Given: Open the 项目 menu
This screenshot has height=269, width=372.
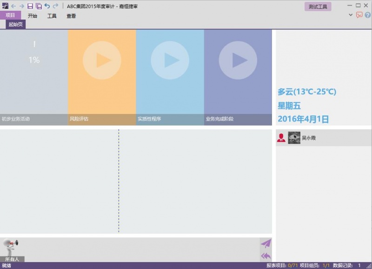Looking at the screenshot, I should pyautogui.click(x=10, y=15).
